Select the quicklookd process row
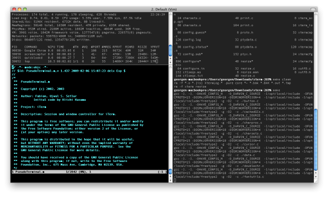This screenshot has height=197, width=328. (x=85, y=57)
